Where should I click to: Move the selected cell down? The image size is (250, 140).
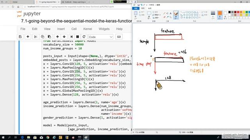(x=64, y=37)
